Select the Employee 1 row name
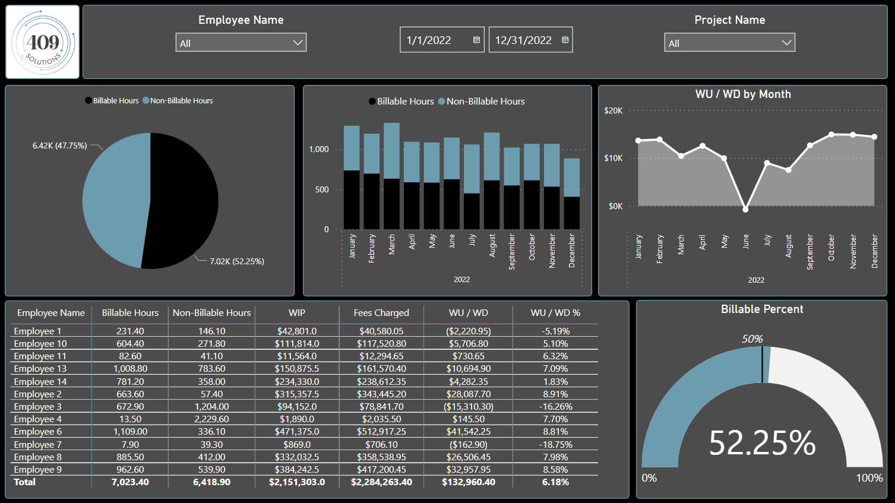The image size is (895, 503). [x=37, y=331]
